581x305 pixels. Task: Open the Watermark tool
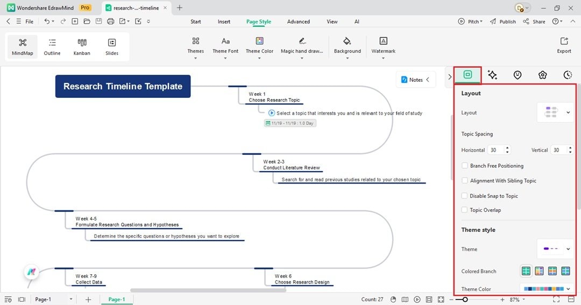pos(383,47)
